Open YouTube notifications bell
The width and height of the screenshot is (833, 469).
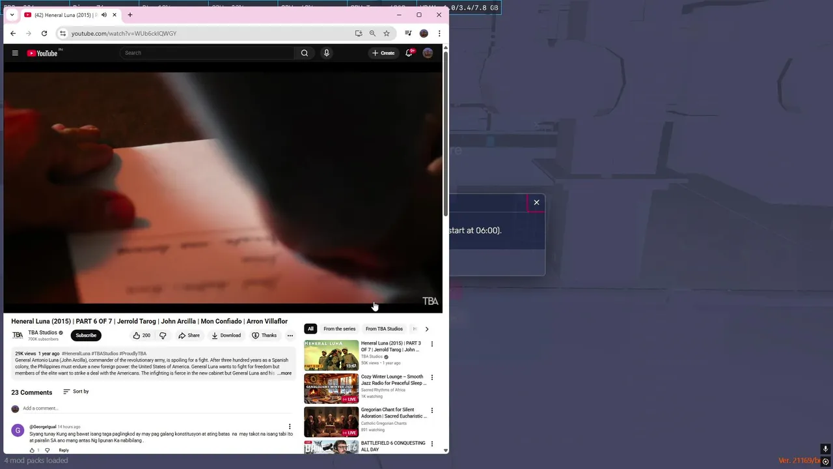pyautogui.click(x=409, y=53)
